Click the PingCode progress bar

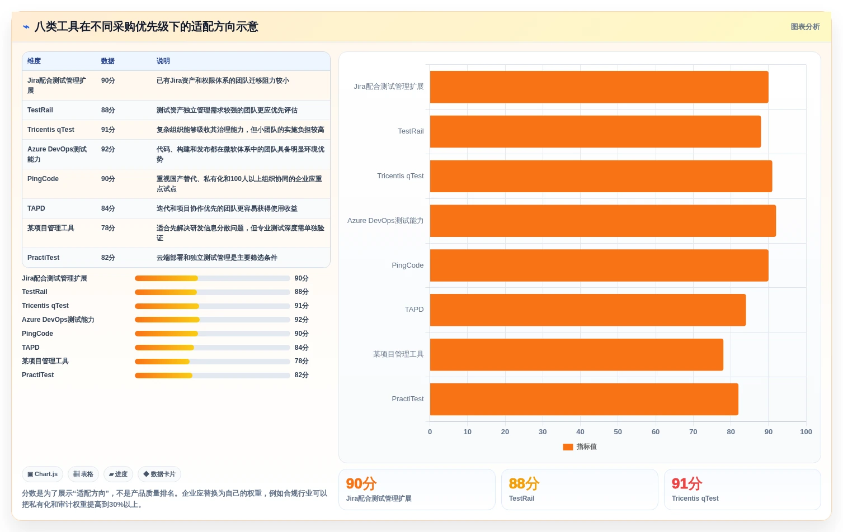point(213,334)
